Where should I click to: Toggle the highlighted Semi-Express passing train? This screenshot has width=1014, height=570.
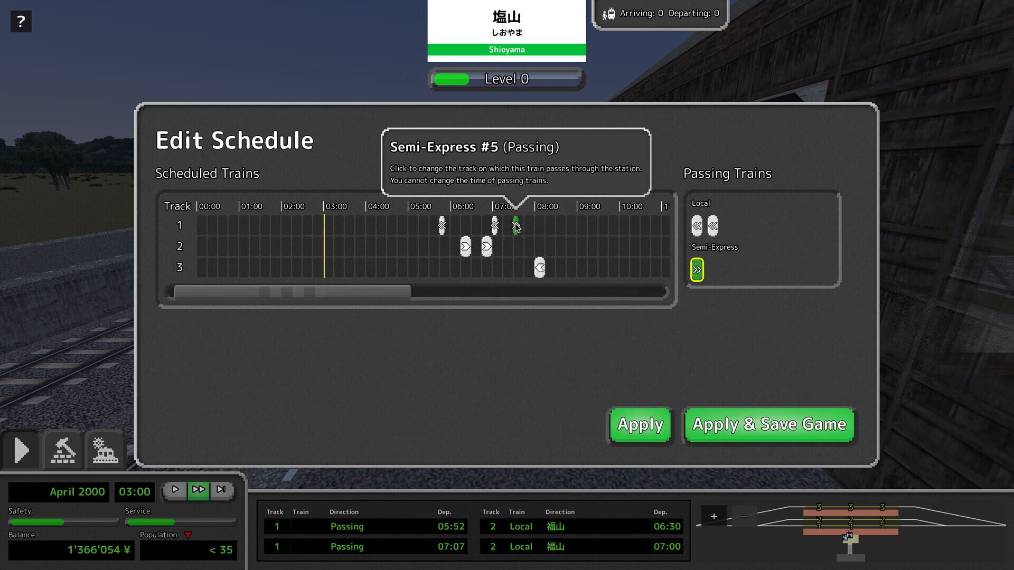click(x=697, y=269)
